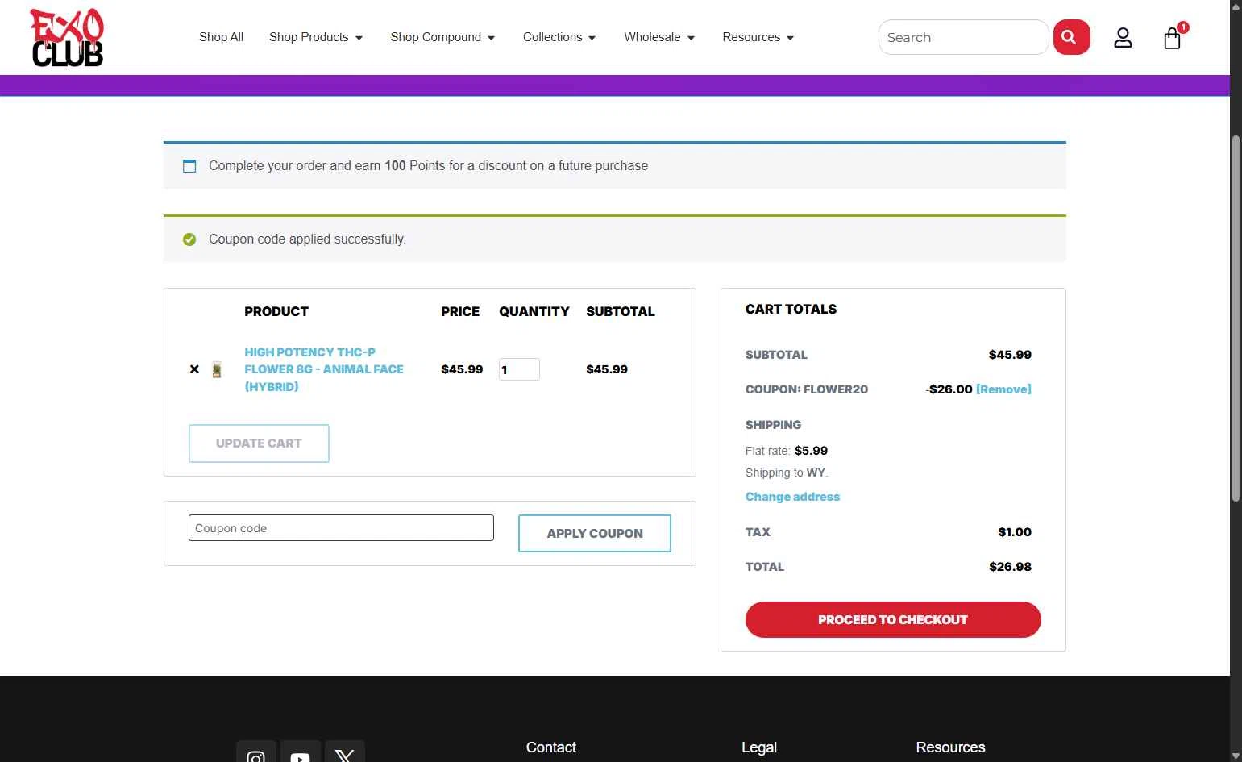Open Shop All menu item
Viewport: 1242px width, 762px height.
[221, 37]
